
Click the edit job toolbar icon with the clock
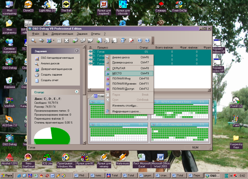pyautogui.click(x=83, y=41)
